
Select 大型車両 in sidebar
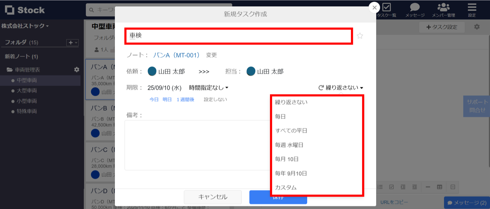pyautogui.click(x=27, y=91)
